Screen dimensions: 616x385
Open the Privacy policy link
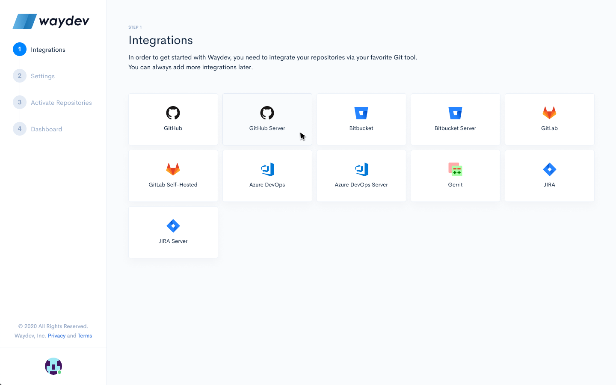56,335
